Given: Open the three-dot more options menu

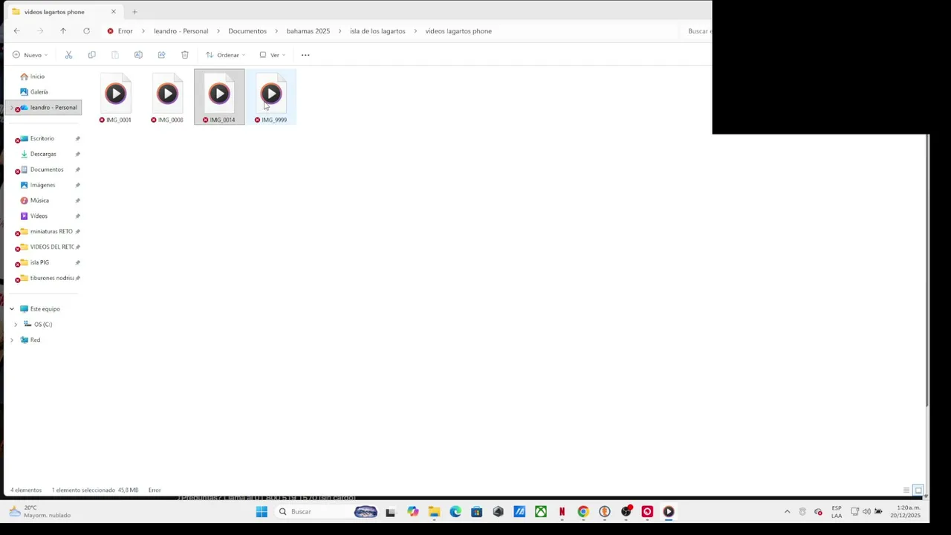Looking at the screenshot, I should click(305, 55).
